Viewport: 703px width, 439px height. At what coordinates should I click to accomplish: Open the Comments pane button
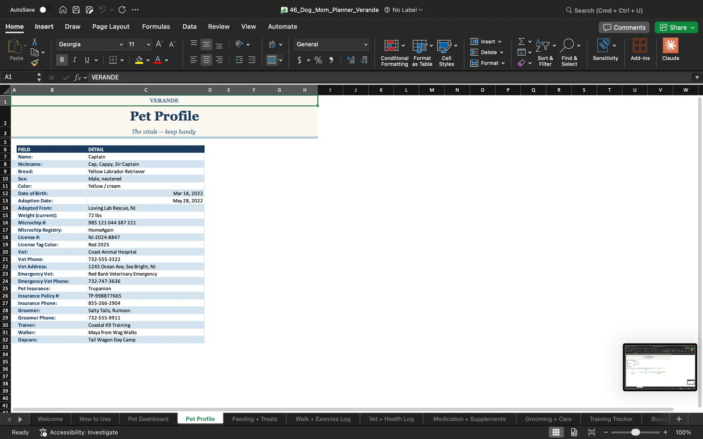point(624,27)
